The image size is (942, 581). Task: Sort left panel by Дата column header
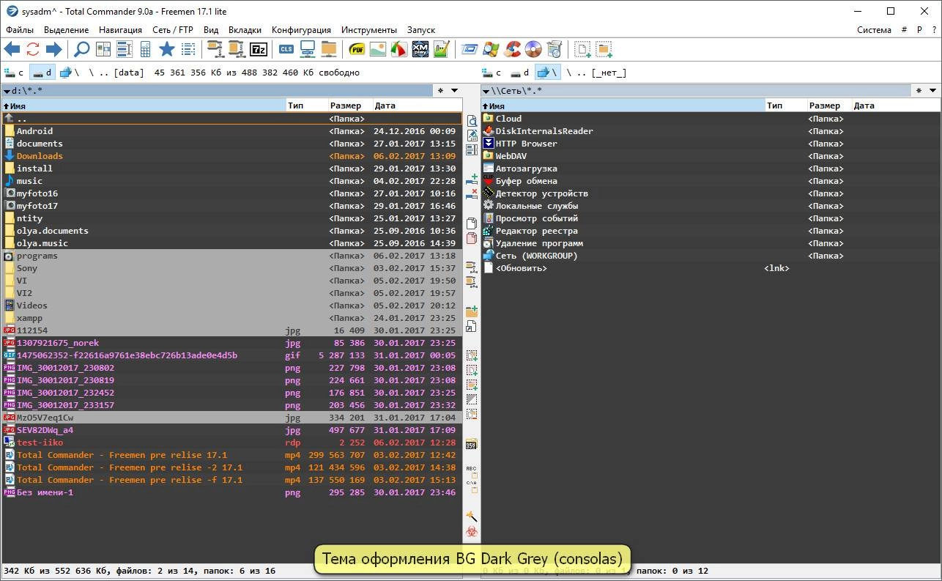pyautogui.click(x=417, y=106)
